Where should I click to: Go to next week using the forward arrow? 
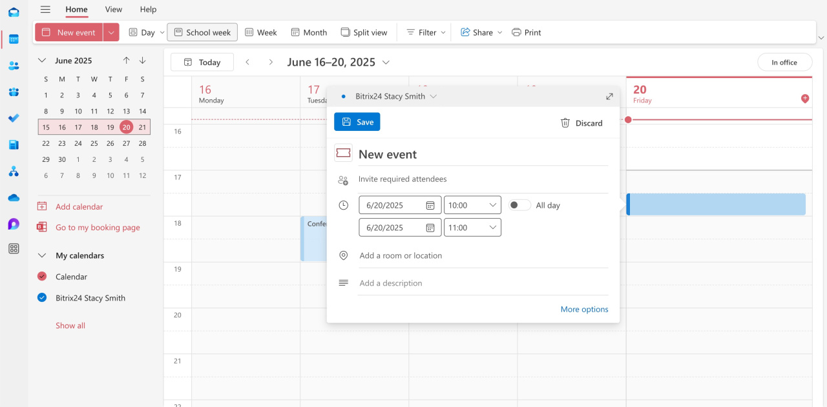point(271,62)
